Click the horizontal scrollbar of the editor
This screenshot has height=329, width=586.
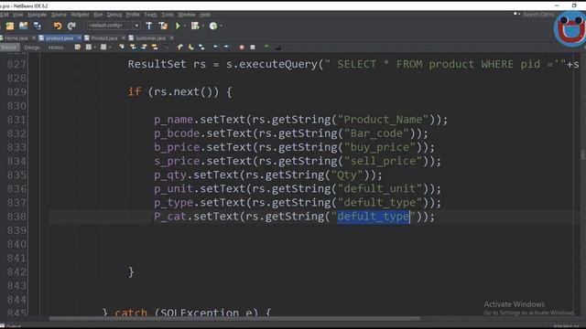pyautogui.click(x=234, y=319)
